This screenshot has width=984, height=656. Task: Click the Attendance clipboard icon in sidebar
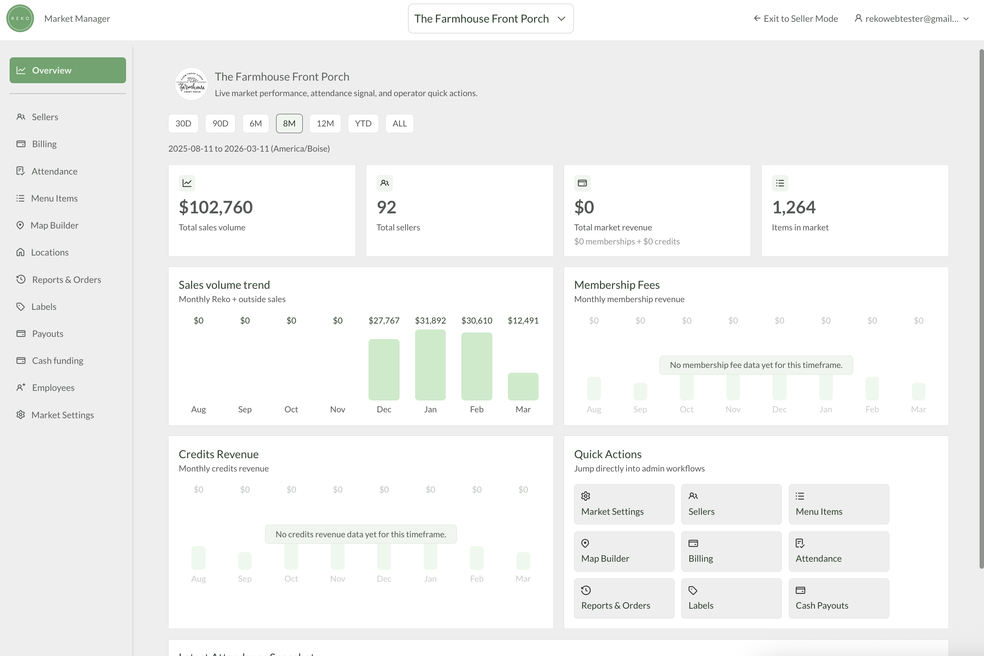tap(20, 171)
